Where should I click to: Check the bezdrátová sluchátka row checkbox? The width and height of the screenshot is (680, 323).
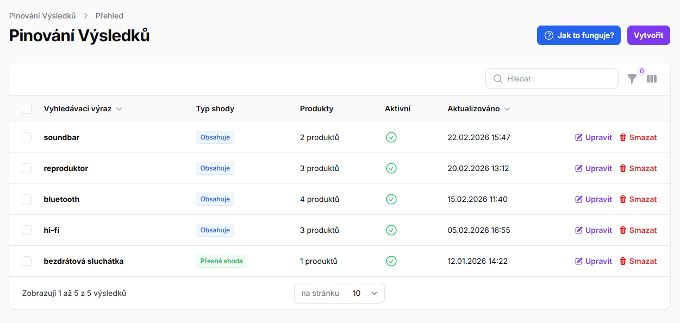(27, 261)
